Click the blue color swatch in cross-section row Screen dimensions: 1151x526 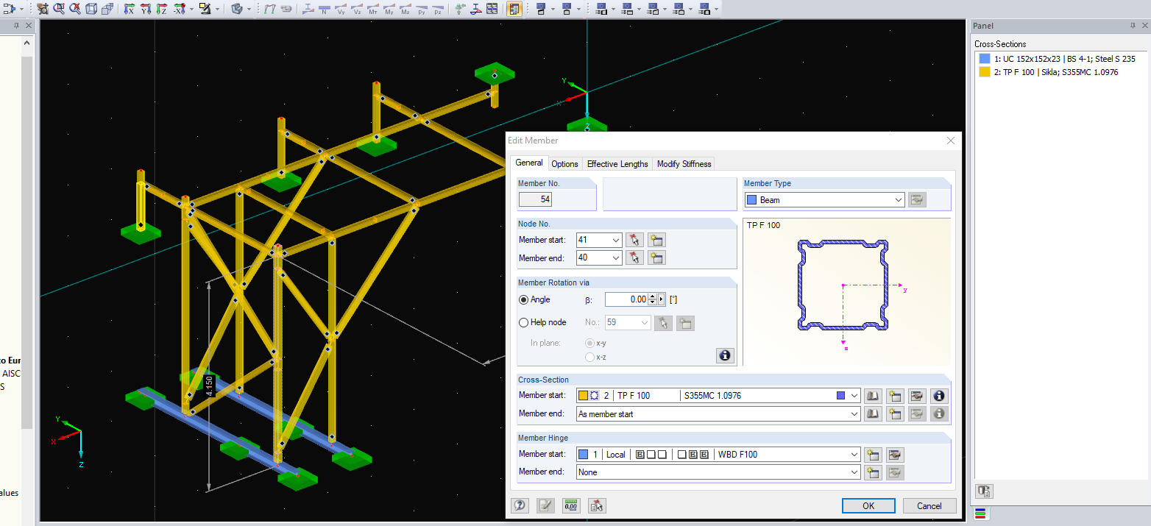point(840,395)
